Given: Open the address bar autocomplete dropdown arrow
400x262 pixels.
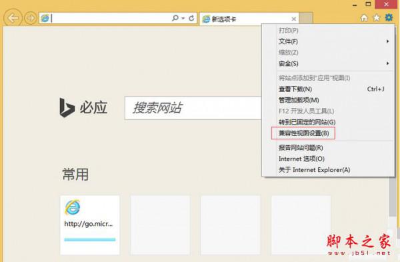Looking at the screenshot, I should pos(183,19).
